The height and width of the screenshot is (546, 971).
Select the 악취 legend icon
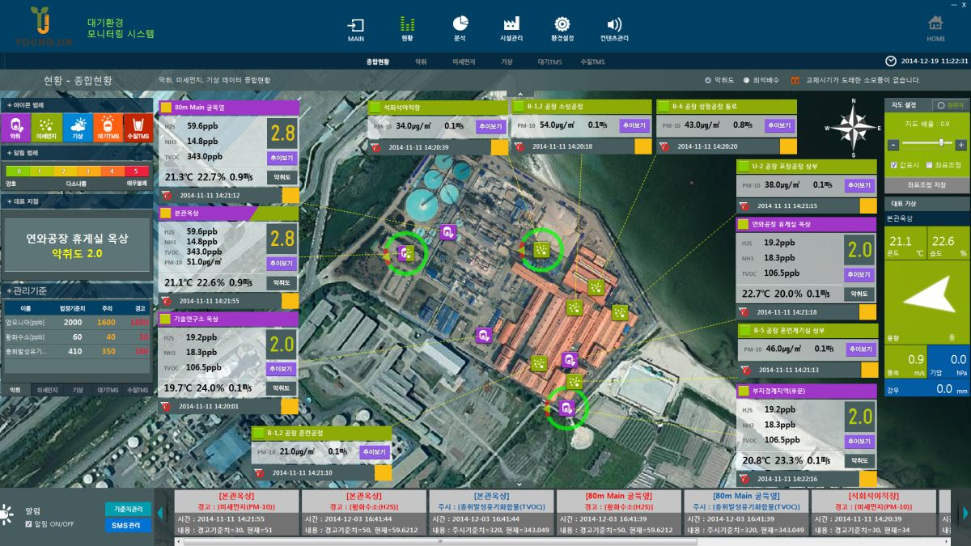[16, 127]
